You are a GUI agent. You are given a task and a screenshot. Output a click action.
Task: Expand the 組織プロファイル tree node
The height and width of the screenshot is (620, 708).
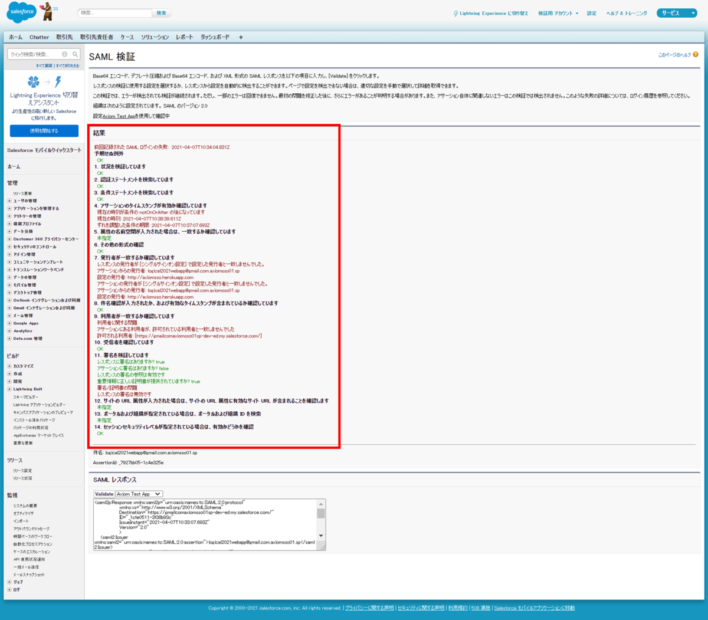click(9, 224)
